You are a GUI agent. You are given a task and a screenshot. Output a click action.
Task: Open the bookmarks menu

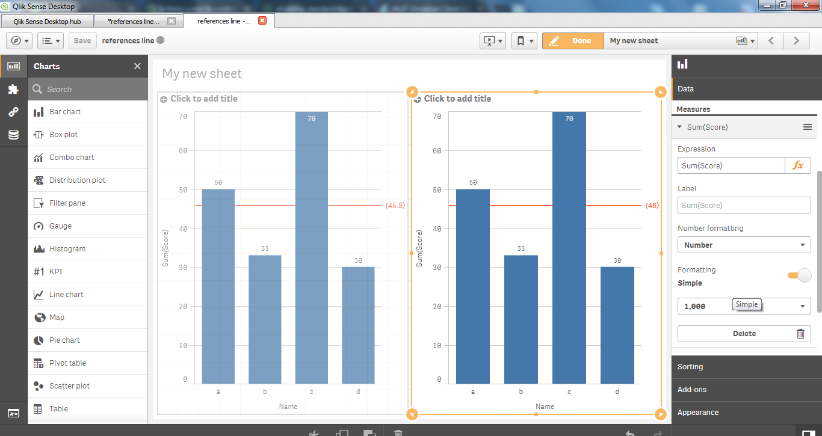524,41
